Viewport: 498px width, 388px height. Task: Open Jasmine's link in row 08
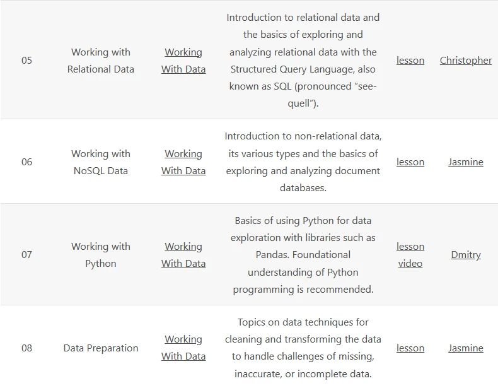pos(466,348)
